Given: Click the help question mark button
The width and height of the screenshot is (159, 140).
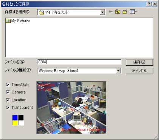Looking at the screenshot, I should tap(149, 4).
